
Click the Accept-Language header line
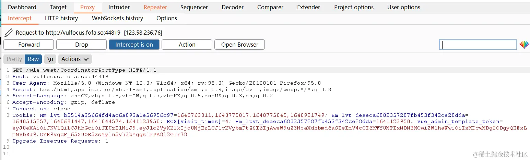pyautogui.click(x=143, y=96)
